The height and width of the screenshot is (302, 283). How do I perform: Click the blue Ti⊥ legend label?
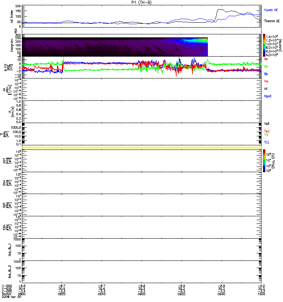[x=266, y=142]
